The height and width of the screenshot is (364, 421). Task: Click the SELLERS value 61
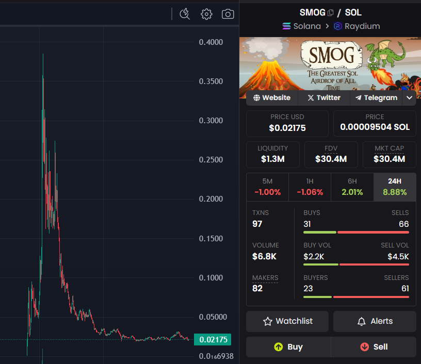click(405, 288)
